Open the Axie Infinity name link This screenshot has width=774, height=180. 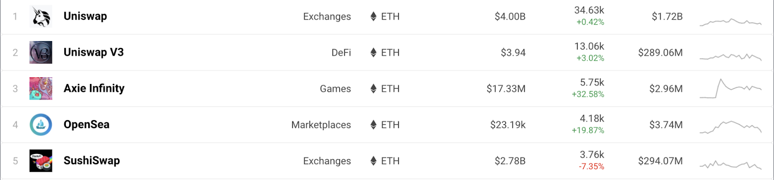pyautogui.click(x=94, y=89)
